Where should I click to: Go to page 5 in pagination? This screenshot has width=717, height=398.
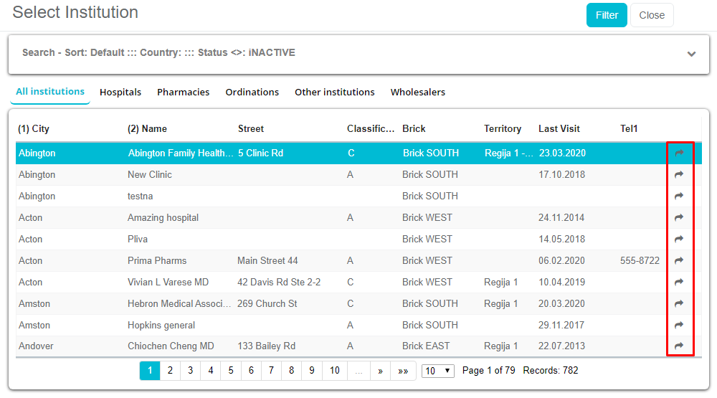[231, 371]
